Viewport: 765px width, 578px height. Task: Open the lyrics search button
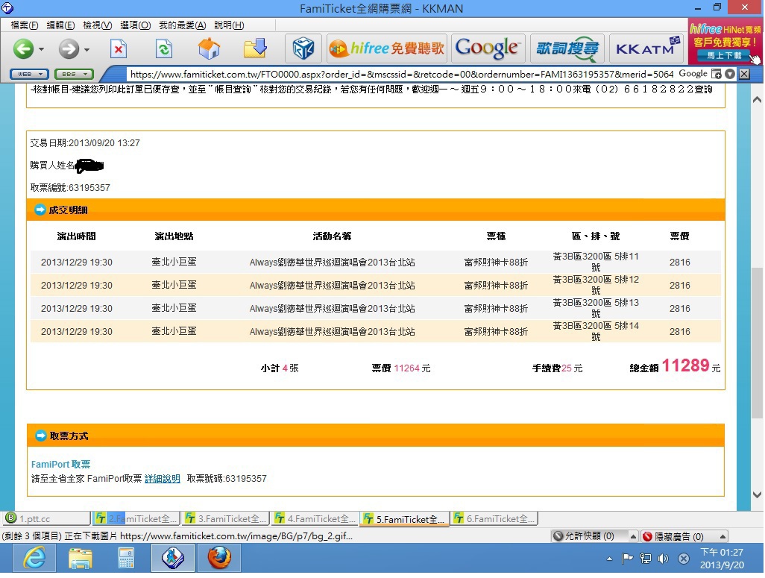(567, 48)
